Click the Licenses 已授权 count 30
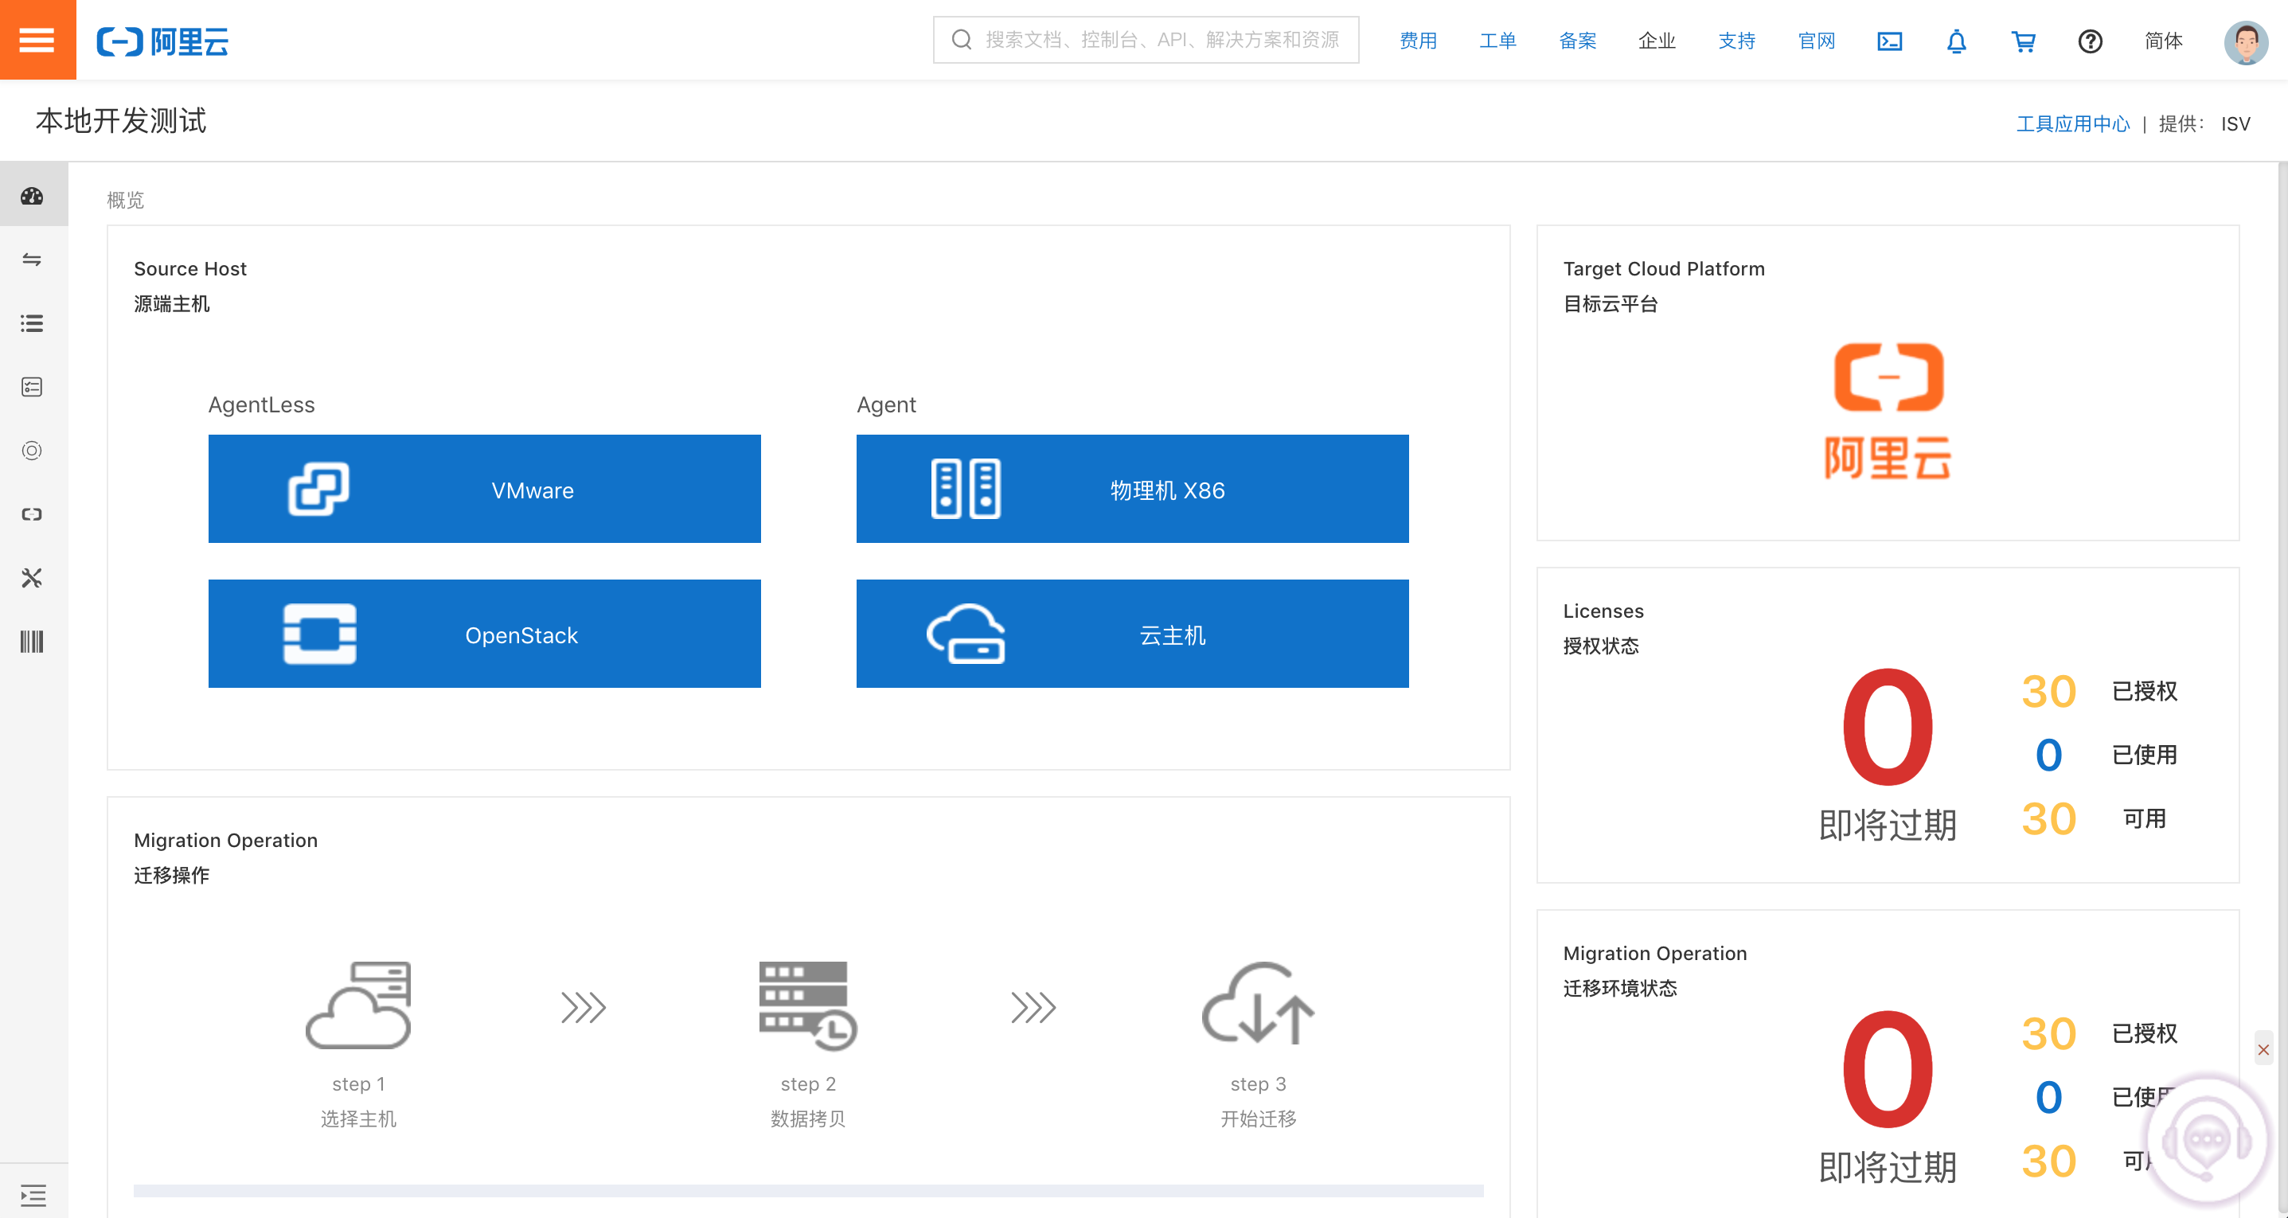The image size is (2288, 1218). [x=2048, y=690]
